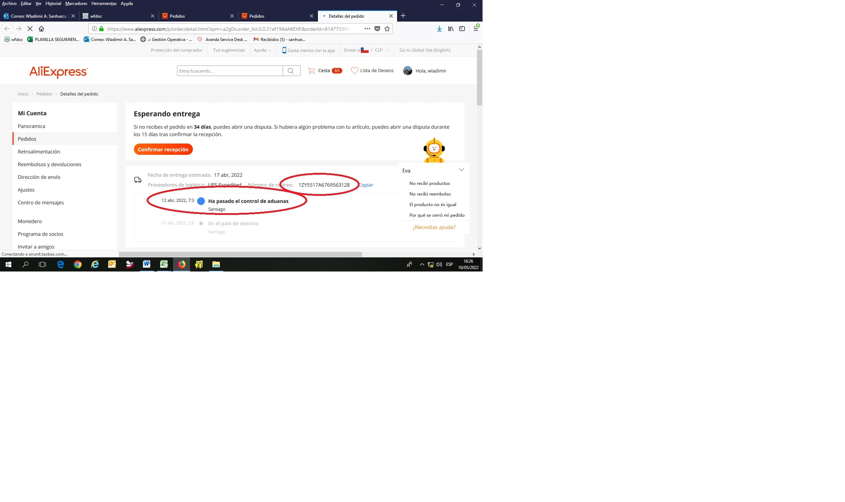
Task: Expand the Ayuda dropdown
Action: click(x=262, y=50)
